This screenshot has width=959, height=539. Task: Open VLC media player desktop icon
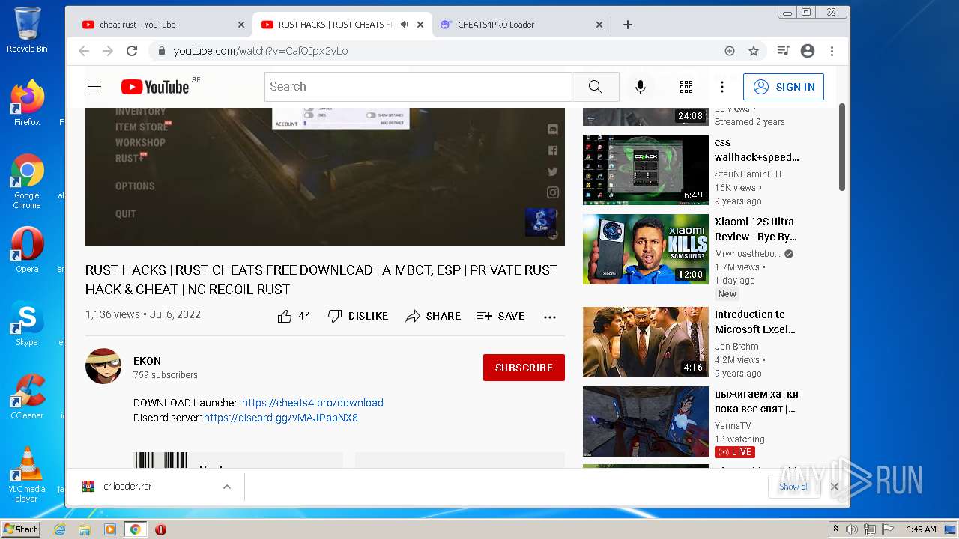coord(27,475)
